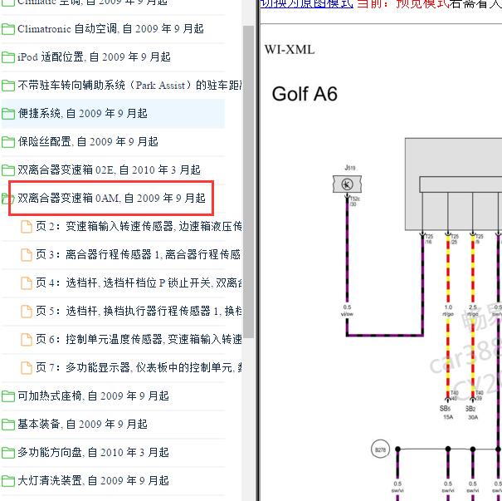This screenshot has width=502, height=501.
Task: Select 多功能方向盘, 自 2010 年 3 月起
Action: [x=93, y=452]
